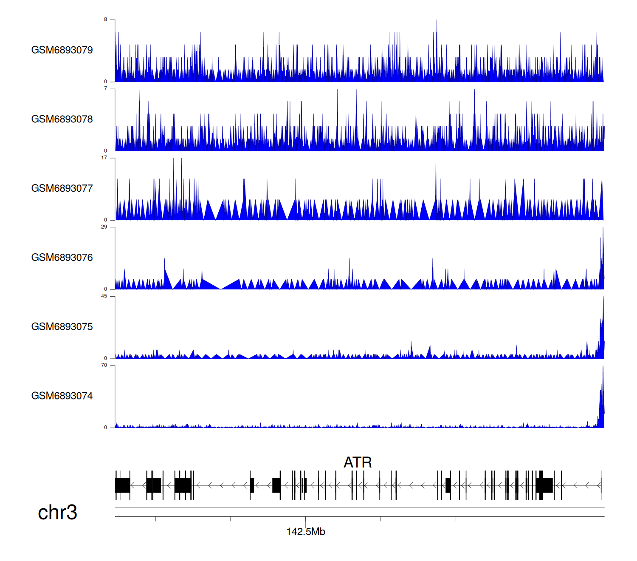Click the GSM6893075 track name
The width and height of the screenshot is (637, 561).
coord(62,327)
